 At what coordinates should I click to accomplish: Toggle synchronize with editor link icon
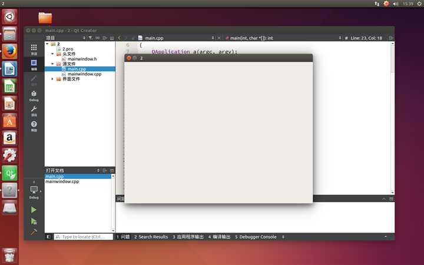(98, 38)
